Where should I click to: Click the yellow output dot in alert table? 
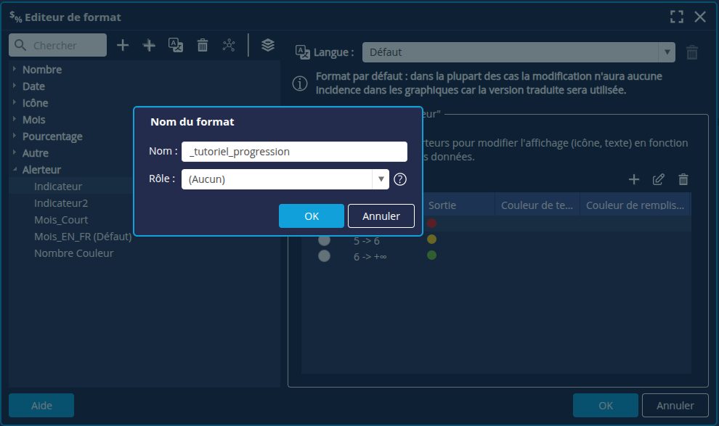click(x=431, y=239)
